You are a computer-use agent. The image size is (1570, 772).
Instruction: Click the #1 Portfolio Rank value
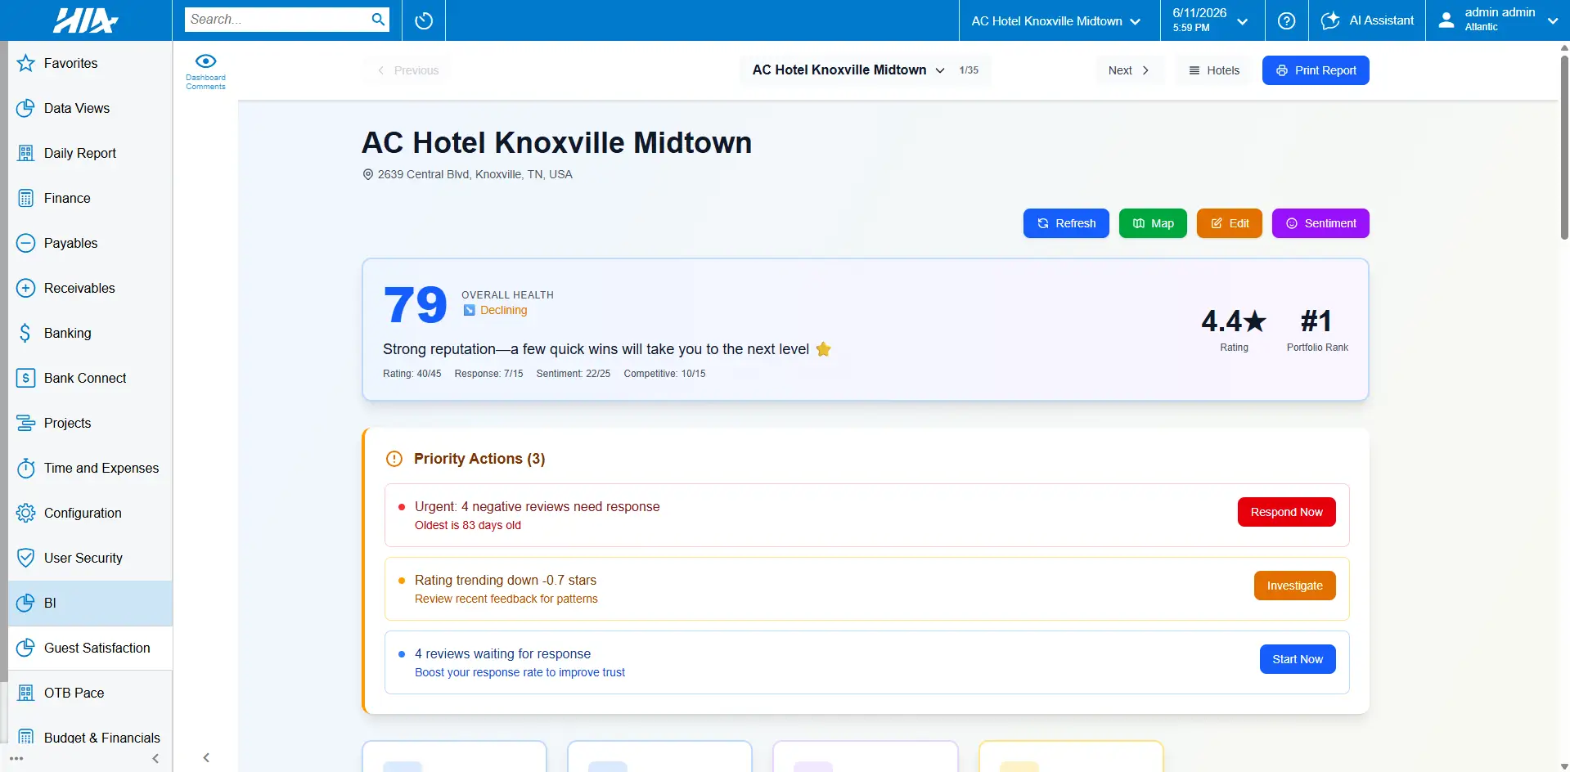pyautogui.click(x=1316, y=321)
